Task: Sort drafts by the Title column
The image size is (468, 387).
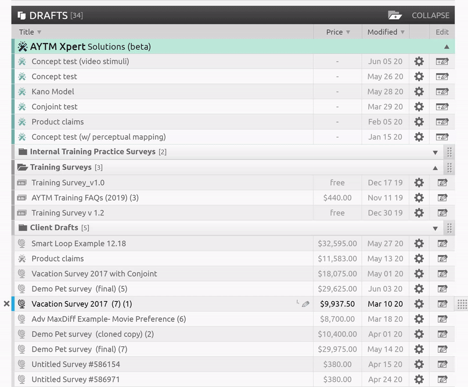Action: click(x=30, y=32)
